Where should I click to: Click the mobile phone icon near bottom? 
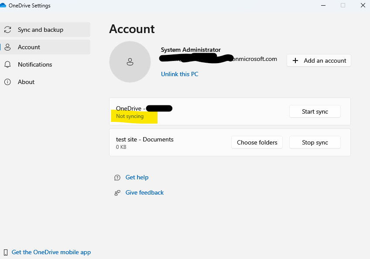pos(6,252)
